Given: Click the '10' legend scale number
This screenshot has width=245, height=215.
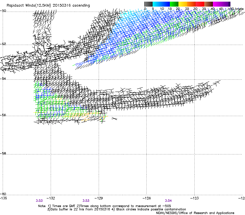Looking at the screenshot, I should click(162, 9).
